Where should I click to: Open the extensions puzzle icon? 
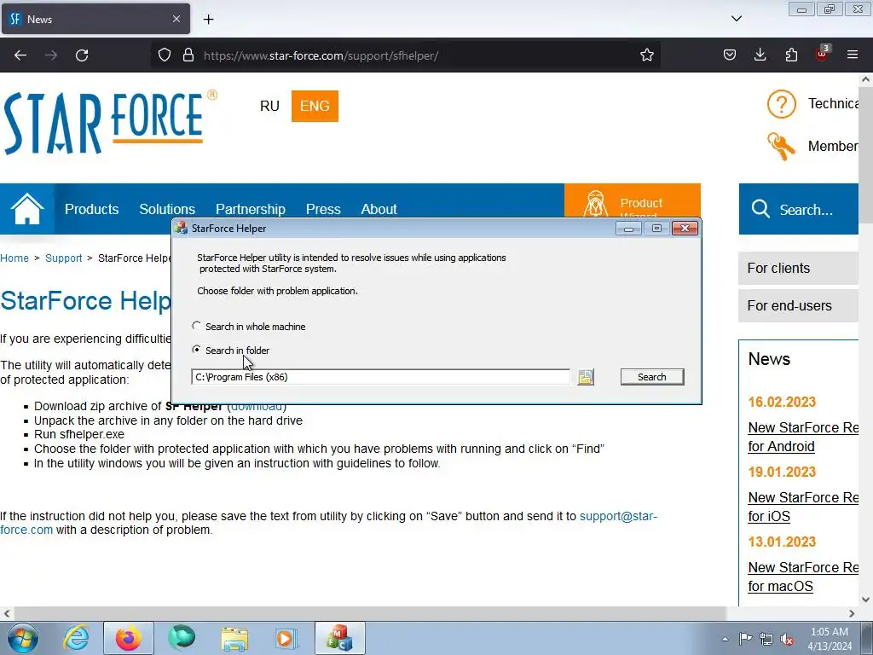click(x=791, y=55)
